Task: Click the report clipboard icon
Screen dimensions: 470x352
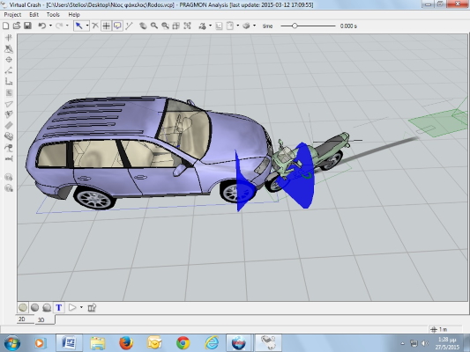Action: tap(230, 26)
